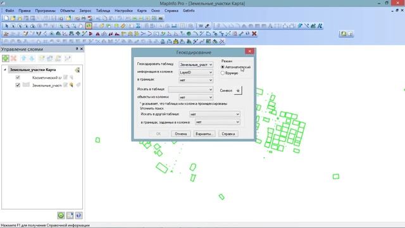Open the GetInfo menu
The height and width of the screenshot is (228, 405).
tap(189, 11)
